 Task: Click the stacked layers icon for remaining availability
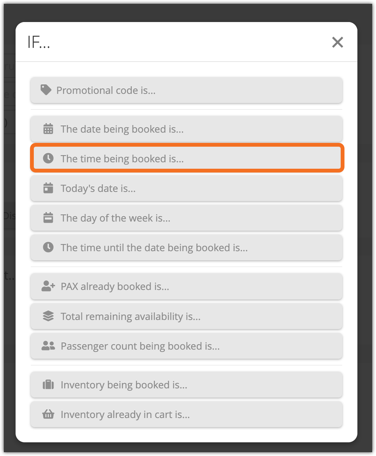click(x=48, y=316)
